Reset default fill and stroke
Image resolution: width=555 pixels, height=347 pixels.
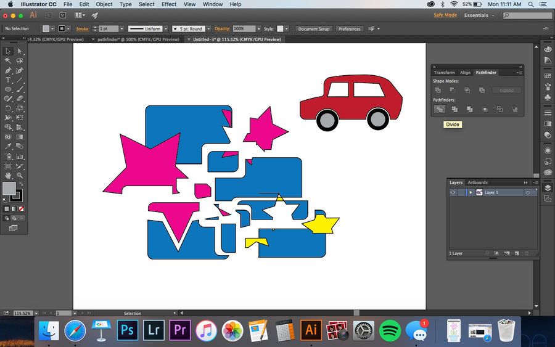tap(4, 200)
